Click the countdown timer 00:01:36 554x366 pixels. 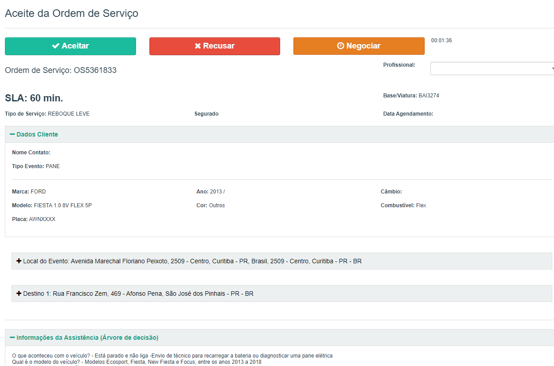(x=441, y=40)
